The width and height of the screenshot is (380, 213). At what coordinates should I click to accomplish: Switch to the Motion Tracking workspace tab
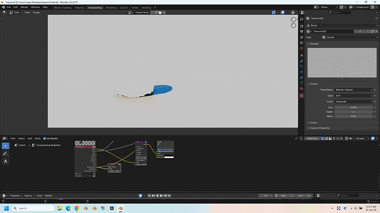(63, 8)
